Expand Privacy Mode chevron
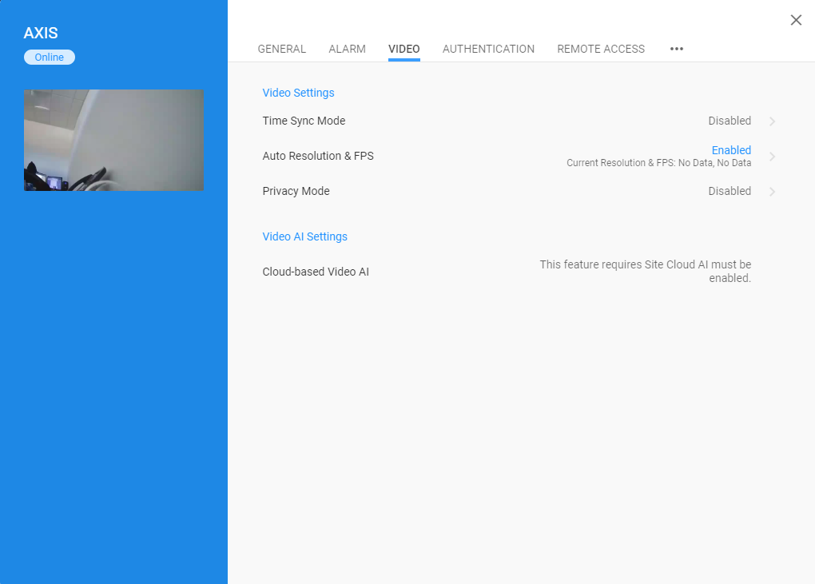The image size is (815, 584). point(773,192)
